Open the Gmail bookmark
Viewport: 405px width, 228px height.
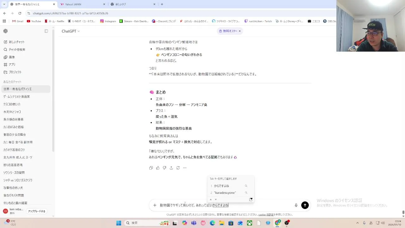(x=18, y=21)
